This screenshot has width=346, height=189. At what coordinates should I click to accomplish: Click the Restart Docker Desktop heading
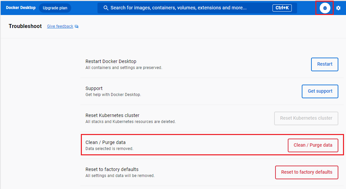pos(111,61)
